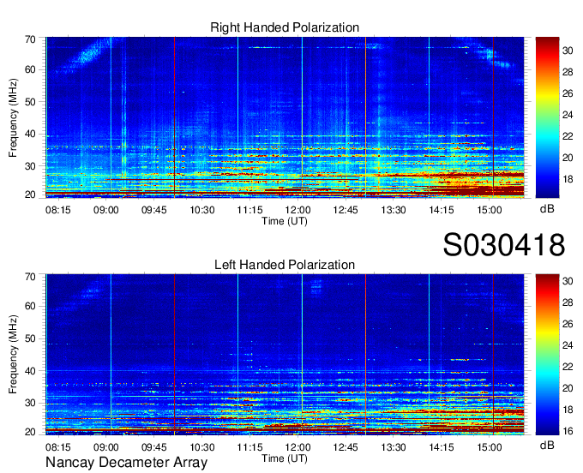The height and width of the screenshot is (473, 583).
Task: Click the Frequency (MHz) axis label of Right Handed plot
Action: pos(13,117)
